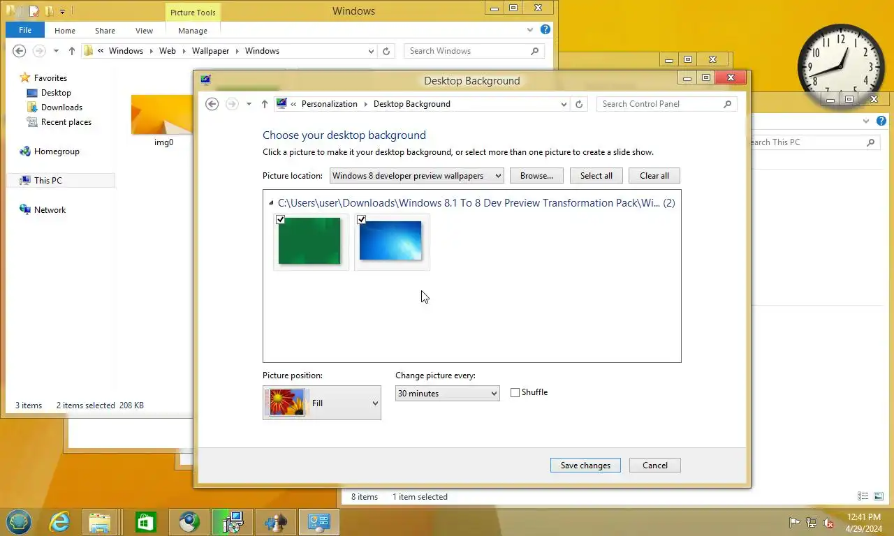The image size is (894, 536).
Task: Click the Select all button
Action: coord(596,176)
